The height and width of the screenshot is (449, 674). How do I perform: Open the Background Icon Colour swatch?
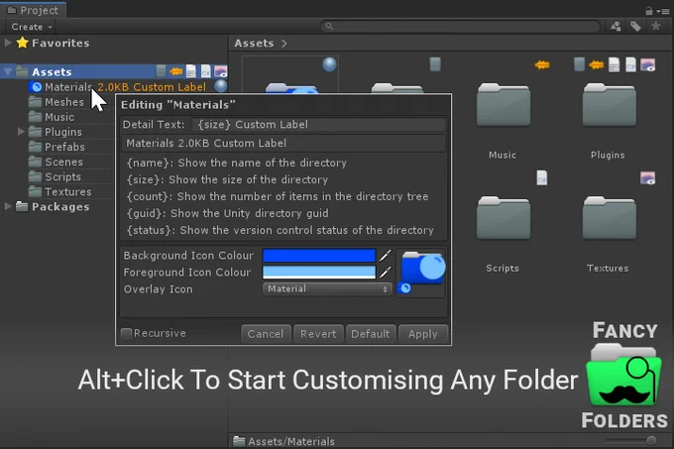(x=319, y=255)
